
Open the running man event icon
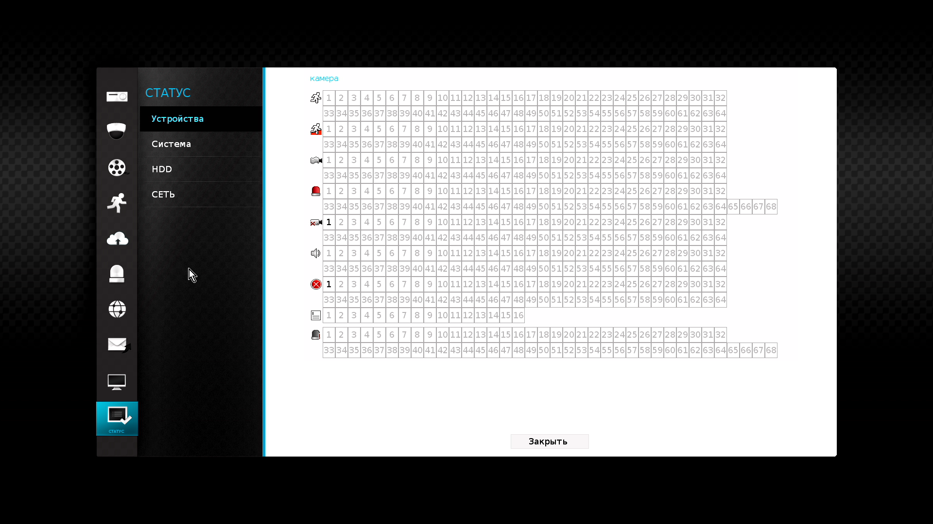(x=117, y=203)
